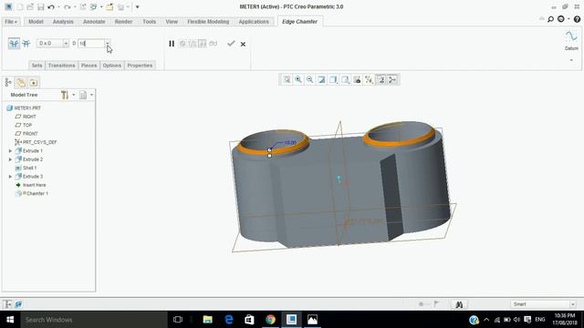The image size is (584, 328).
Task: Expand Extrude 2 in model tree
Action: (x=10, y=159)
